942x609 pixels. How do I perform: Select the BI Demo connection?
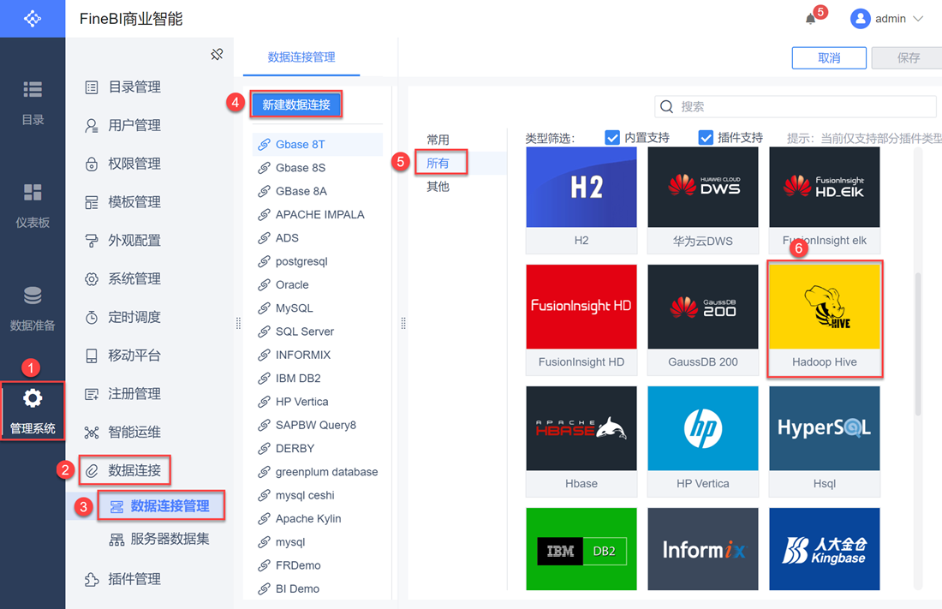317,589
